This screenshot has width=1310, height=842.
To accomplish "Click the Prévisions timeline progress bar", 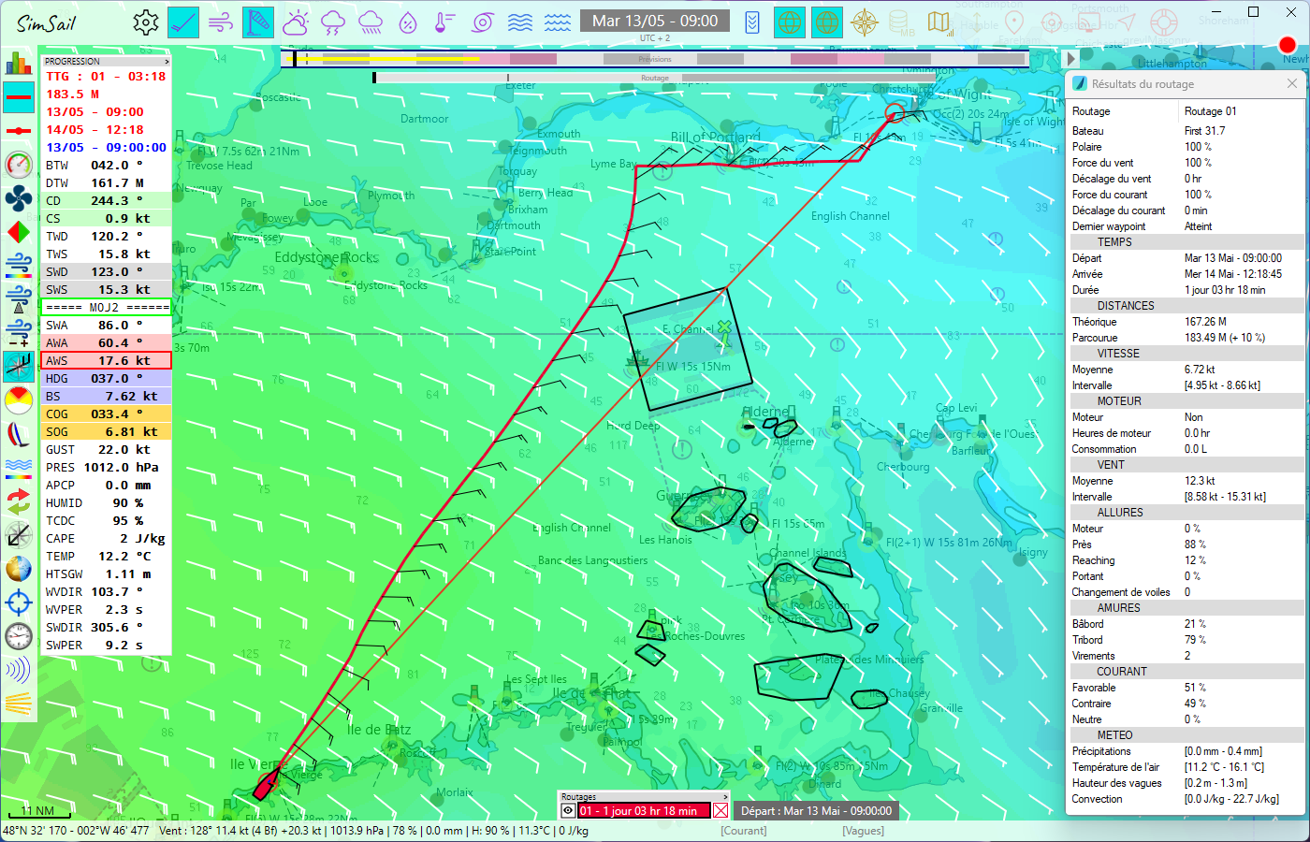I will pos(655,59).
